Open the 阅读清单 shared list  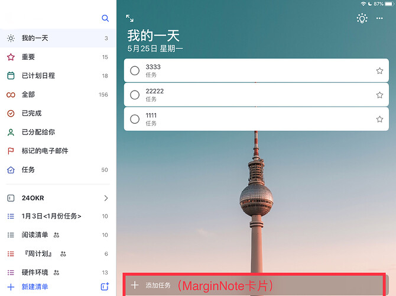pyautogui.click(x=58, y=235)
